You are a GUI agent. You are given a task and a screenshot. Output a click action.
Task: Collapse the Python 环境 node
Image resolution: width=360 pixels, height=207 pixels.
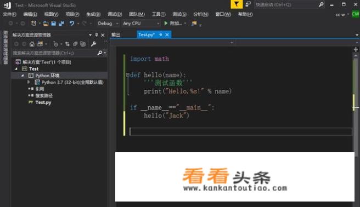coord(22,76)
